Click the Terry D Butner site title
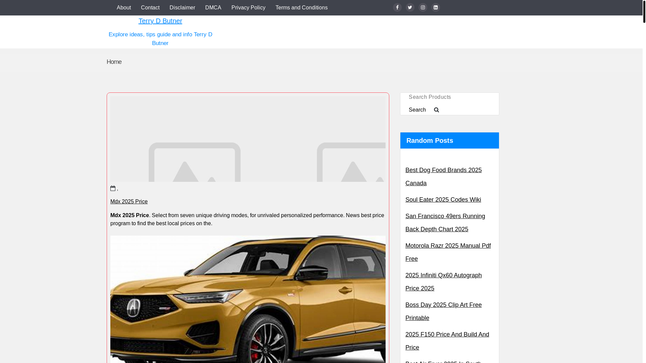This screenshot has height=363, width=646. pyautogui.click(x=160, y=21)
